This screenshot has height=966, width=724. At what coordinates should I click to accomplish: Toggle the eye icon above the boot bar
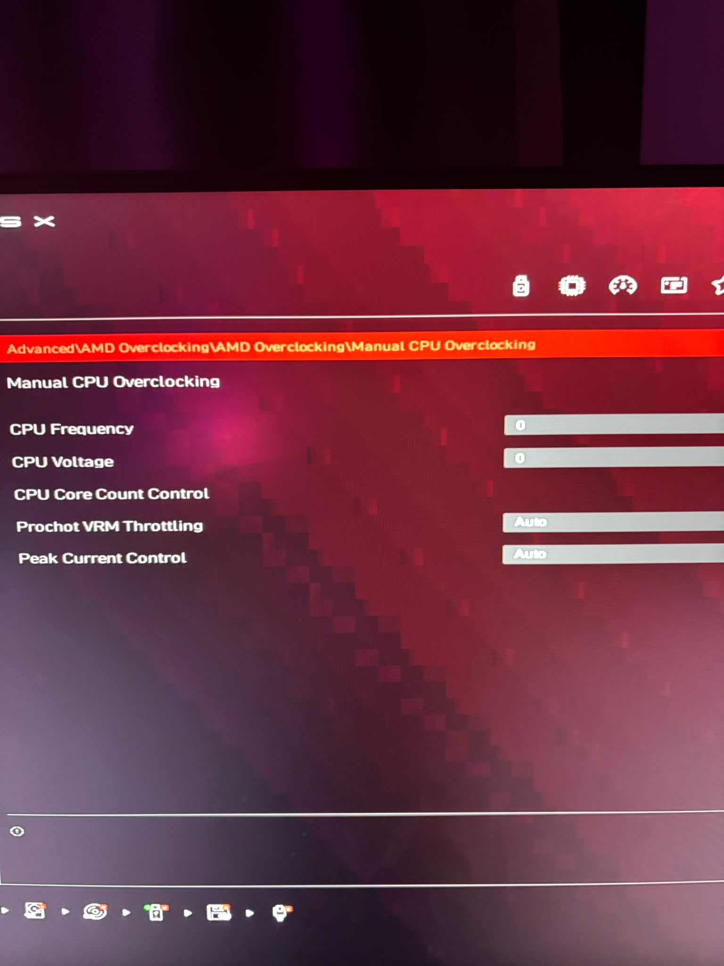click(x=17, y=831)
